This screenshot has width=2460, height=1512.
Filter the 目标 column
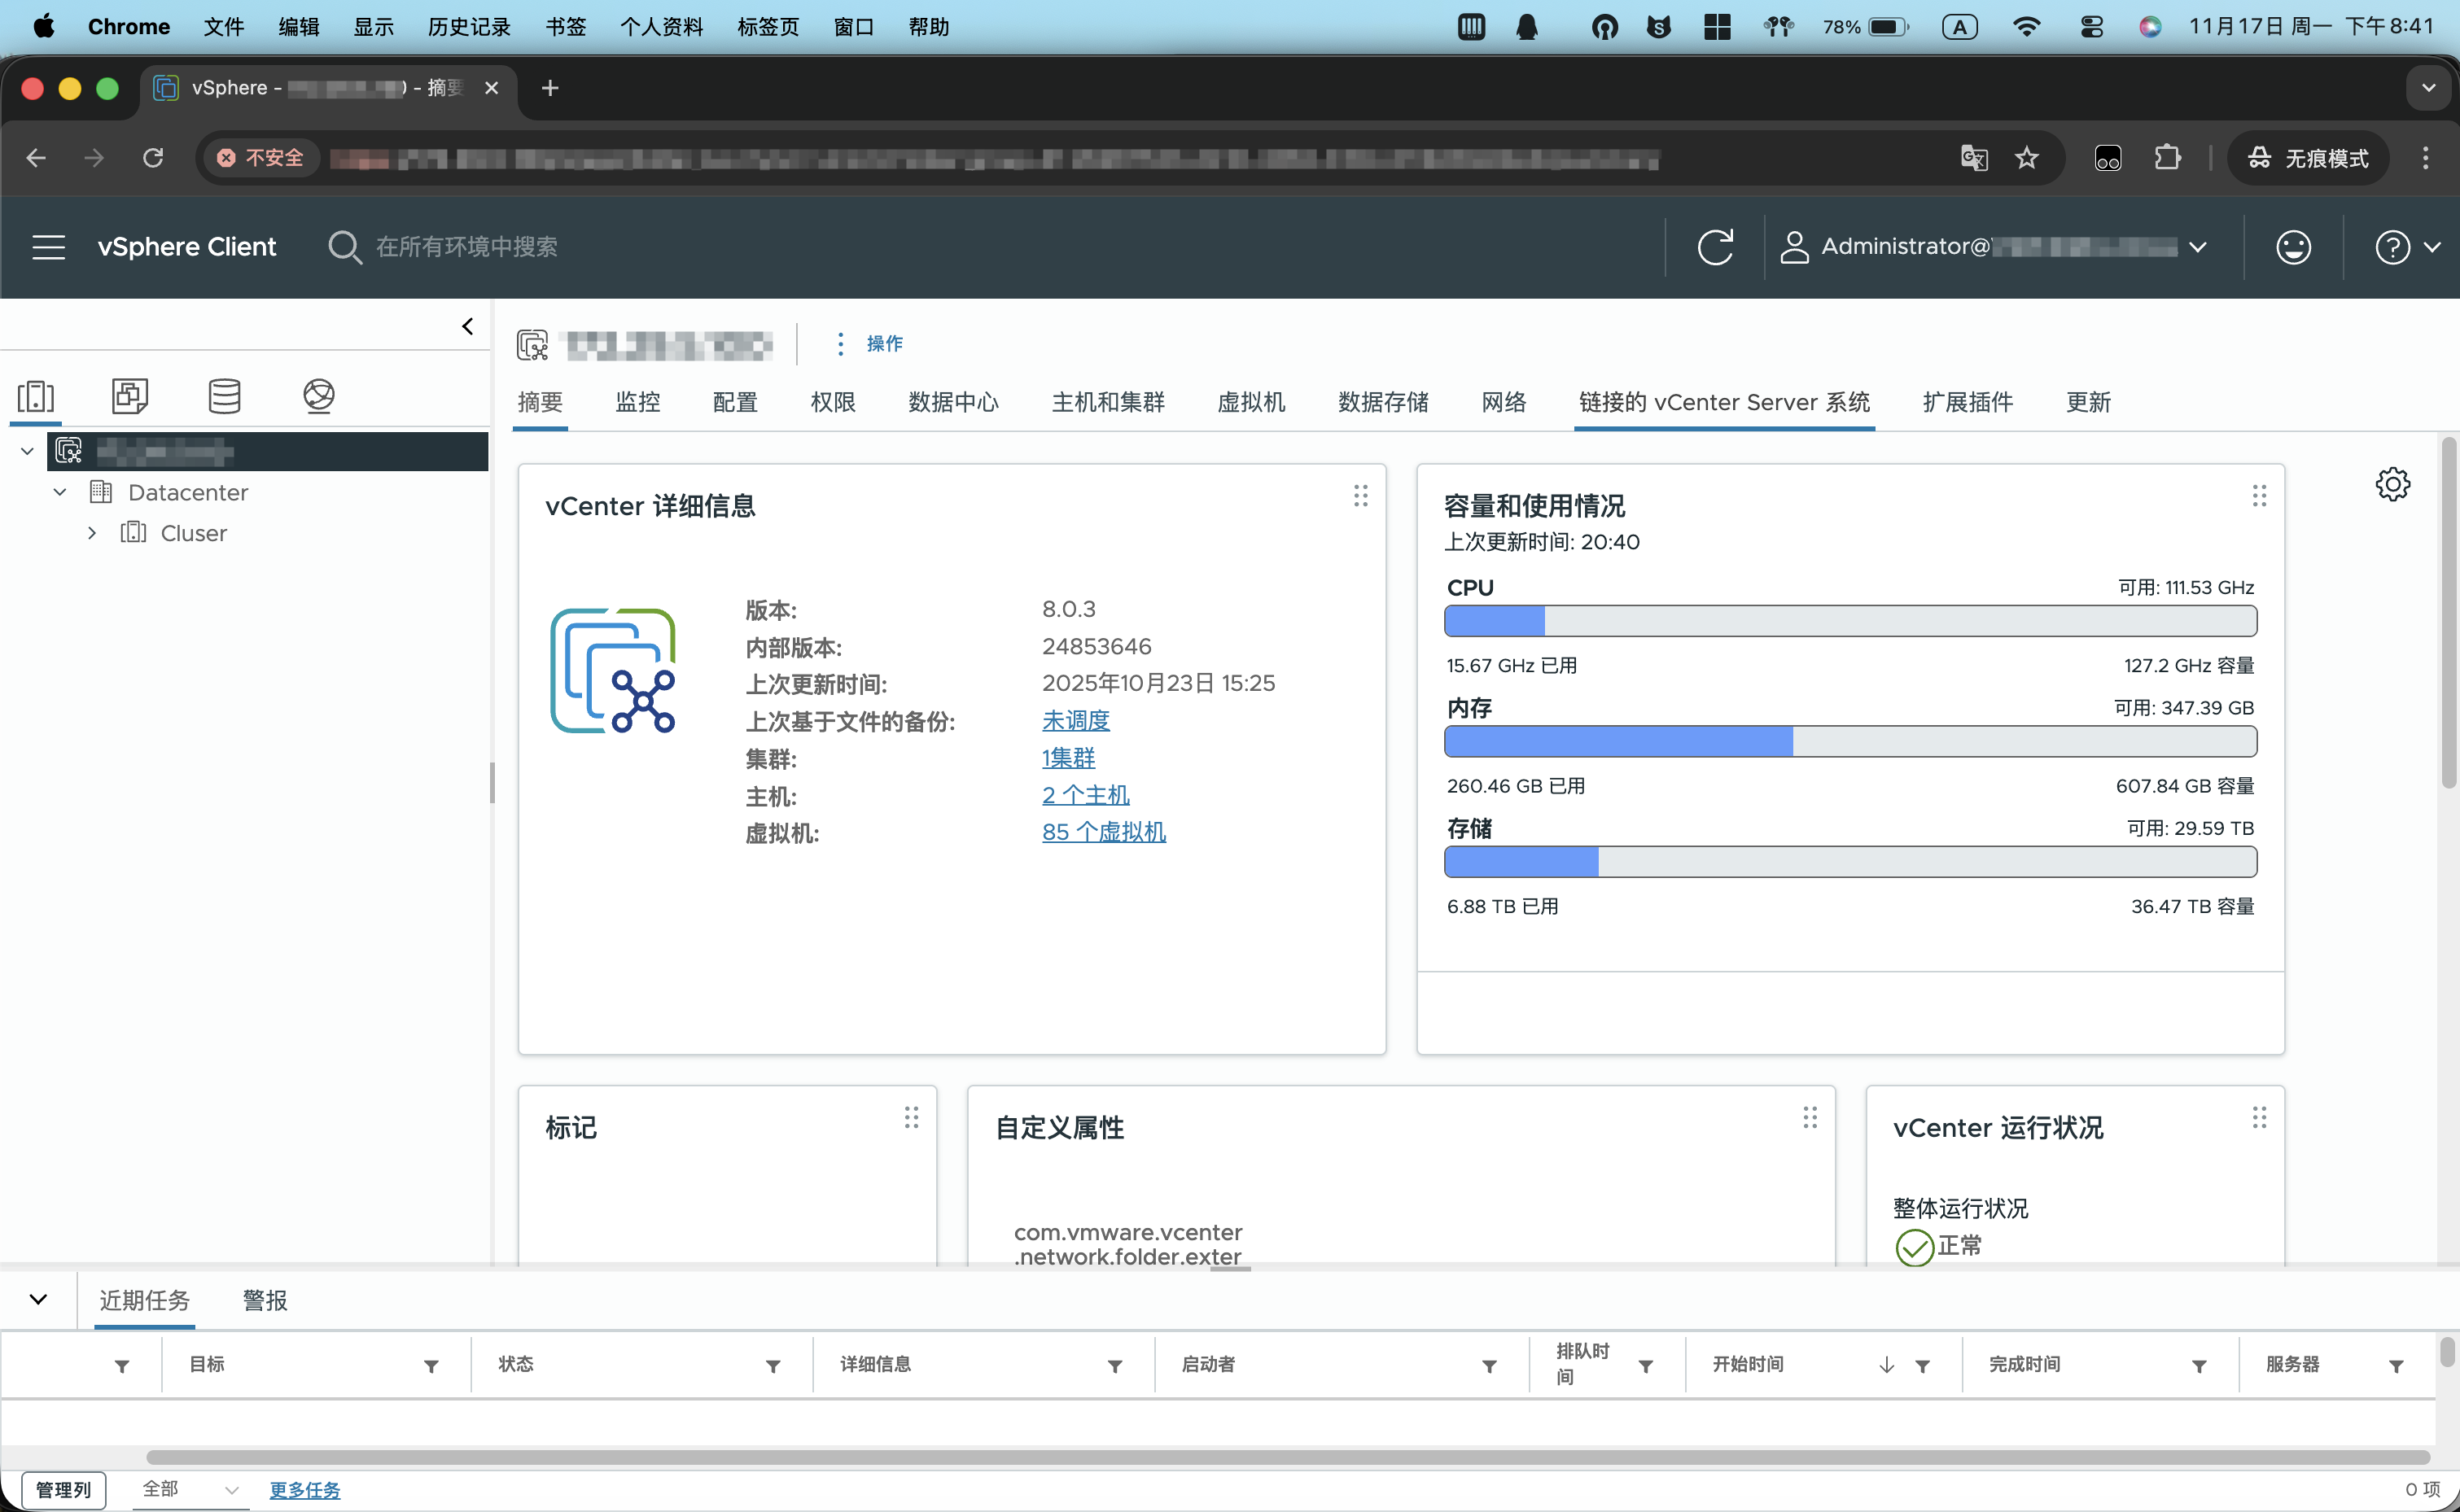(431, 1366)
